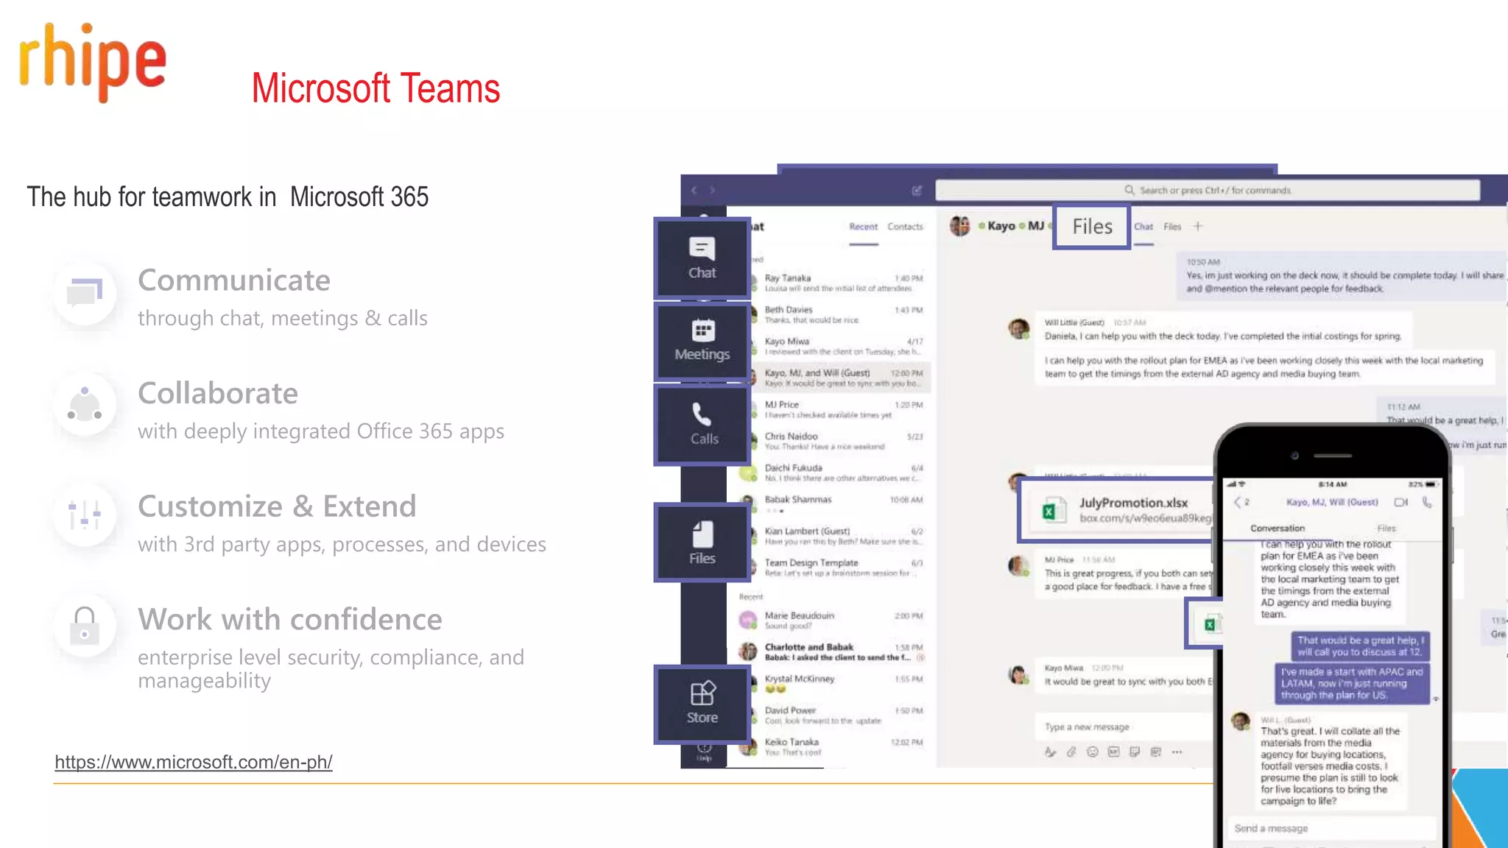The width and height of the screenshot is (1508, 848).
Task: Select the Chat tab in the conversation header
Action: click(x=1144, y=227)
